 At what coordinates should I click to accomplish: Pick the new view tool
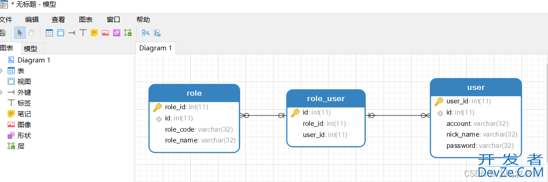61,33
